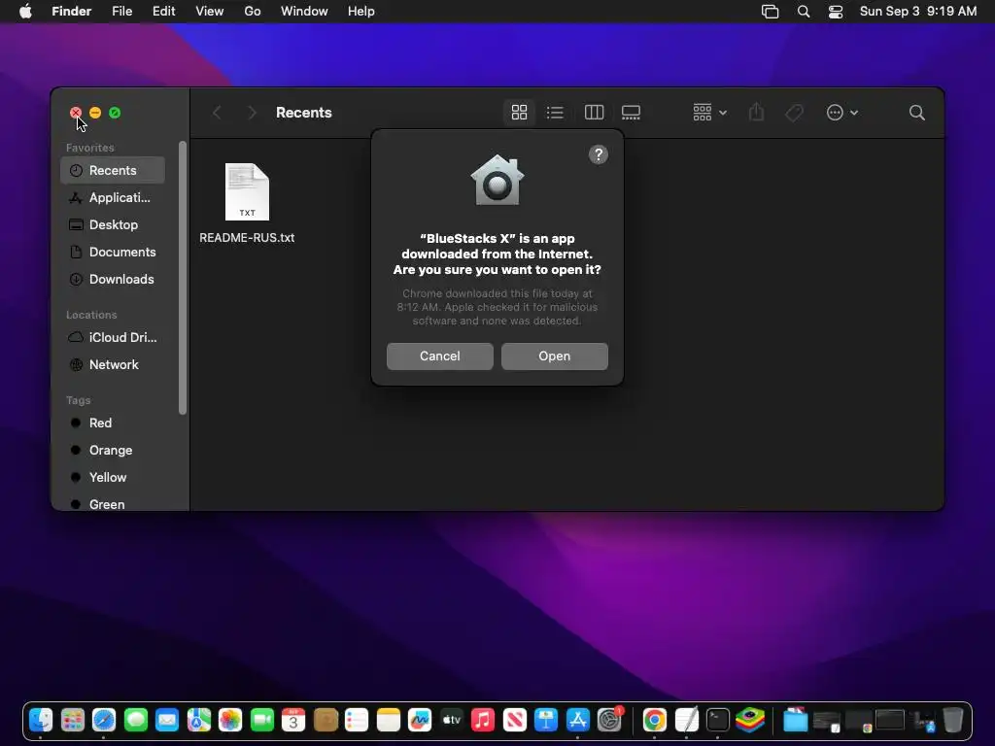Click the Edit Tags toolbar icon
The height and width of the screenshot is (746, 995).
pos(794,113)
